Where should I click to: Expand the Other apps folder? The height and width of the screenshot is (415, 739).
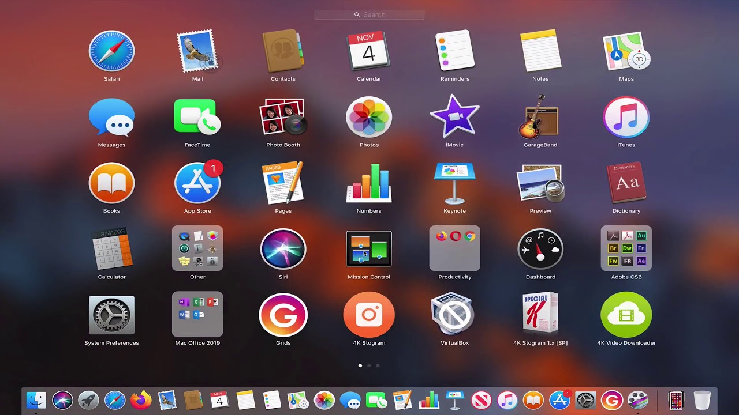(x=197, y=250)
